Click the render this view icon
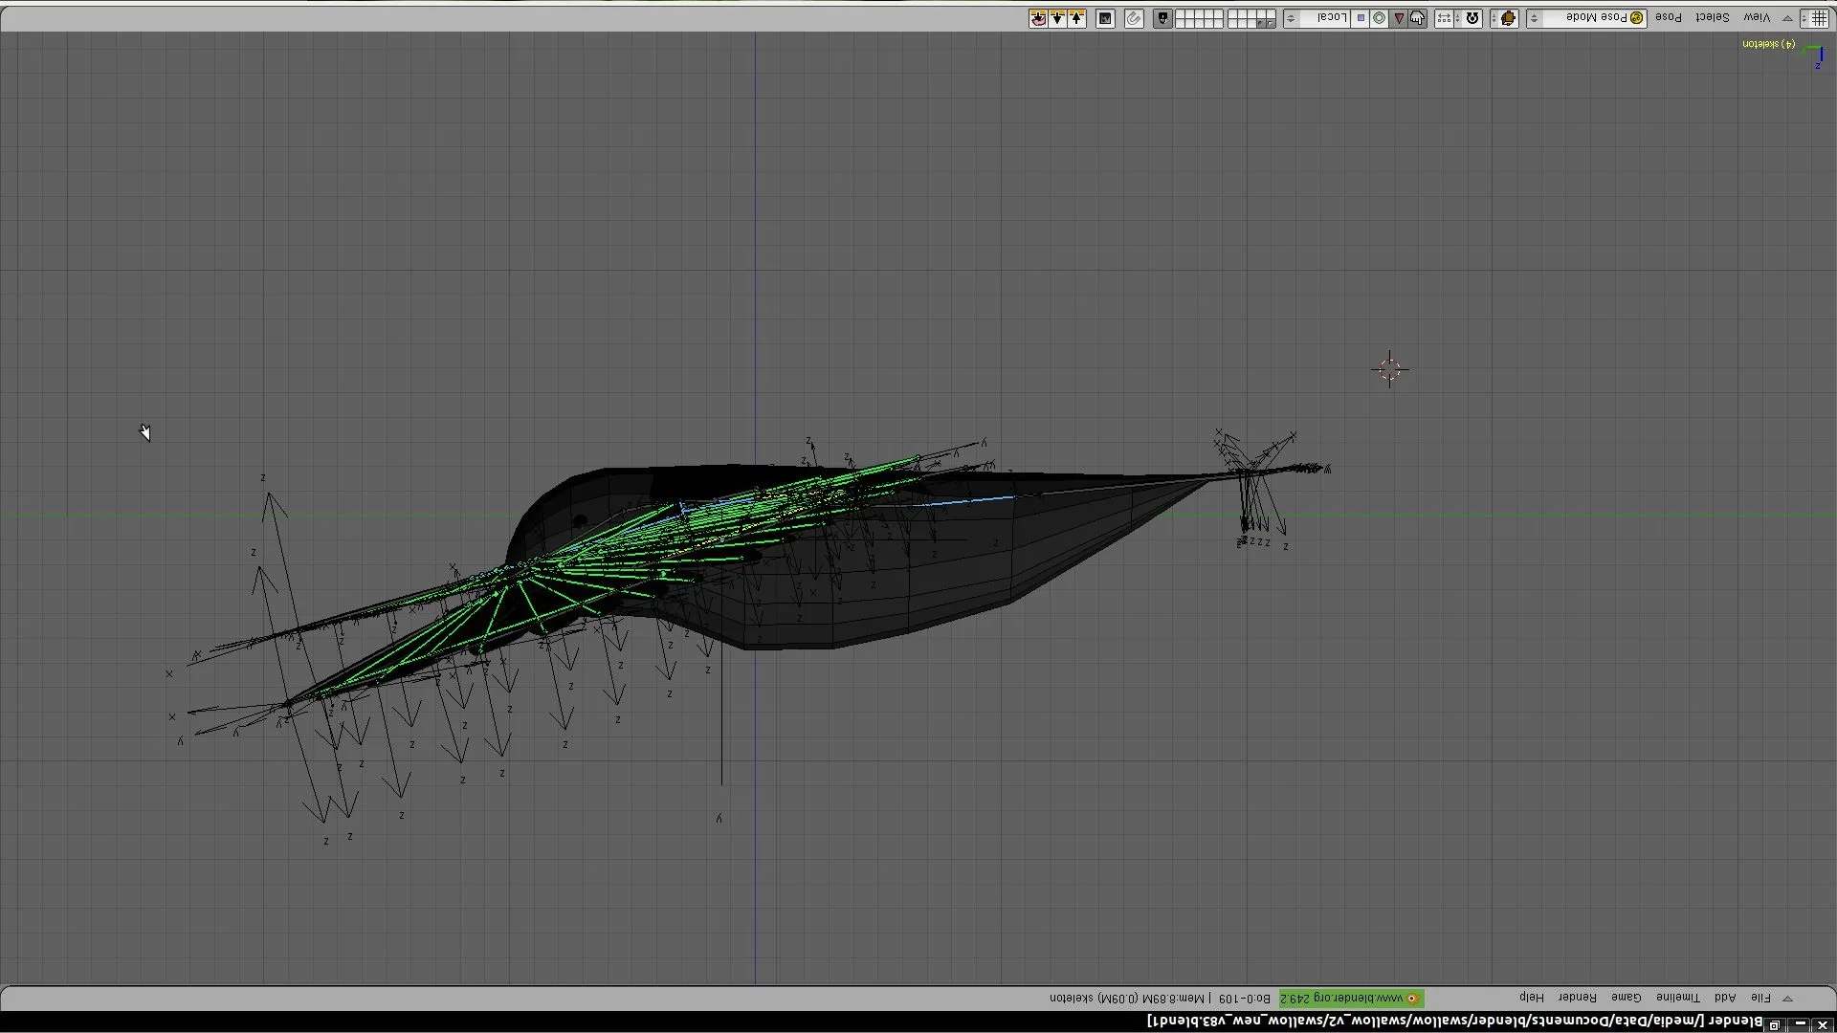This screenshot has height=1033, width=1837. click(x=1105, y=18)
